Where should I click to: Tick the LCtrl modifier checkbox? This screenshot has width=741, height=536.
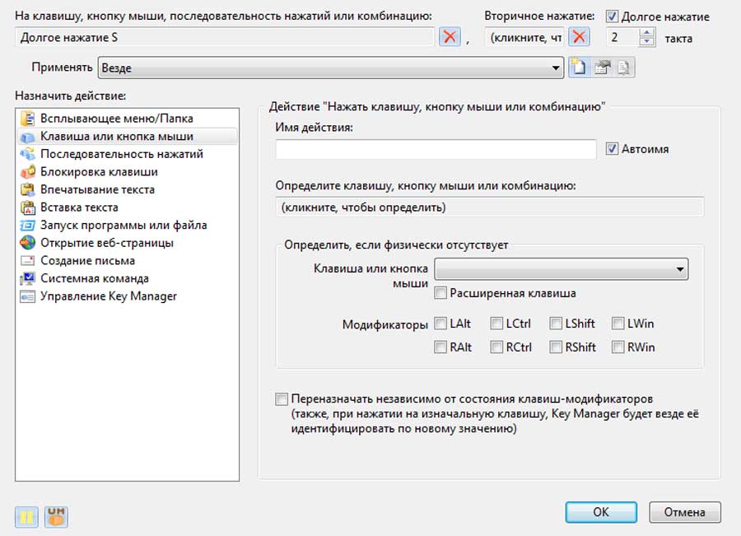coord(496,324)
